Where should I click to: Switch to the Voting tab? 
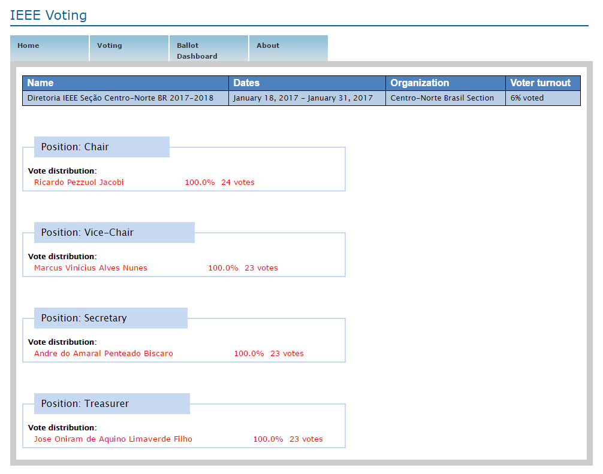click(x=110, y=45)
